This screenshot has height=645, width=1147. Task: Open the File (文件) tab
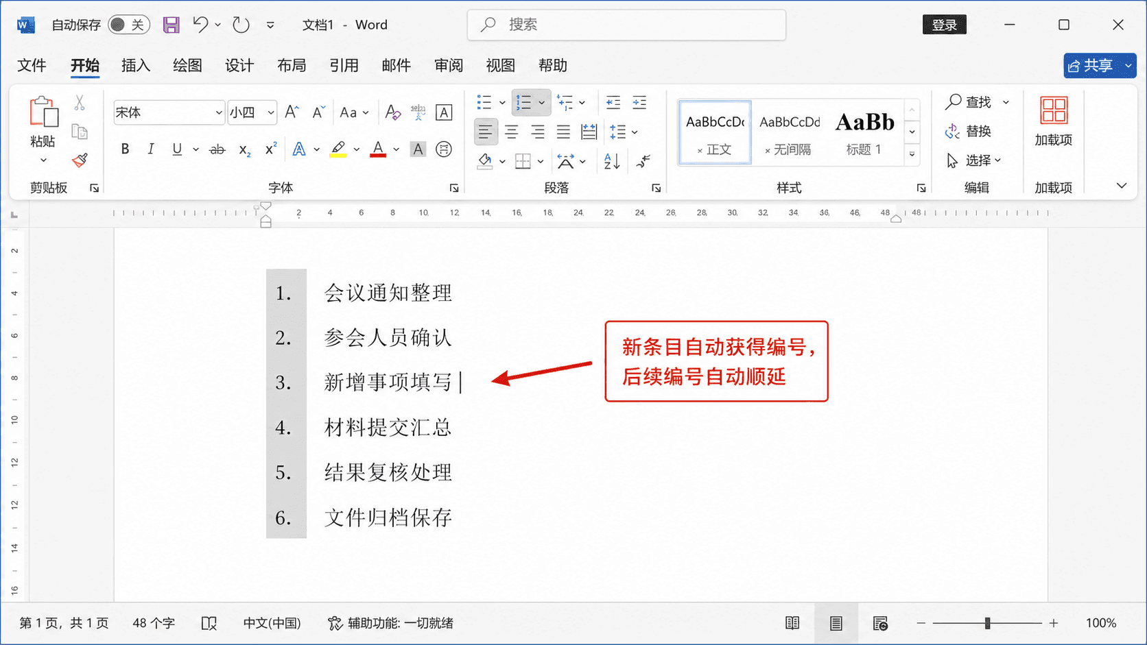pyautogui.click(x=32, y=66)
